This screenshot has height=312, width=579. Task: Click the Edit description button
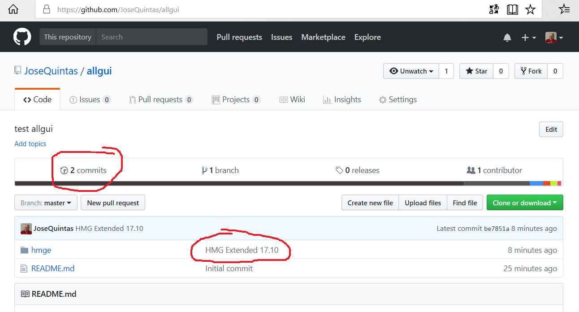pyautogui.click(x=551, y=129)
